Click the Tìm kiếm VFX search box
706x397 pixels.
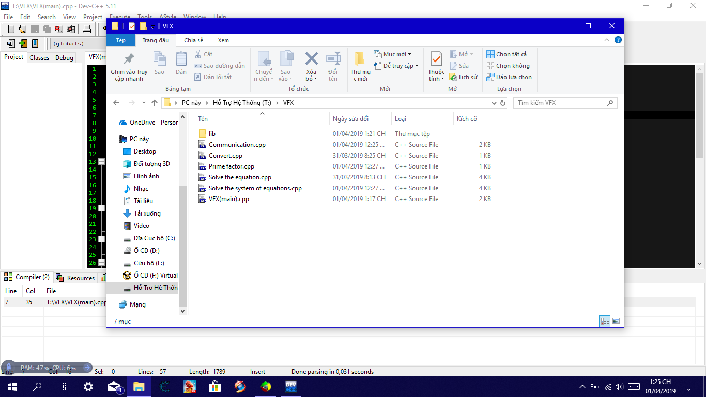click(x=561, y=103)
